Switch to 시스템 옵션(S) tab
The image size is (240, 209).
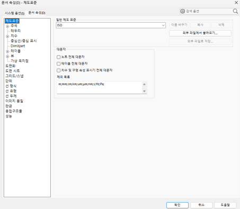[x=14, y=13]
